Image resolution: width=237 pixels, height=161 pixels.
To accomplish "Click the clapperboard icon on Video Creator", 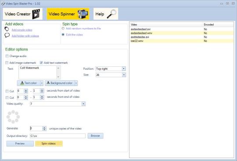I will point(36,14).
